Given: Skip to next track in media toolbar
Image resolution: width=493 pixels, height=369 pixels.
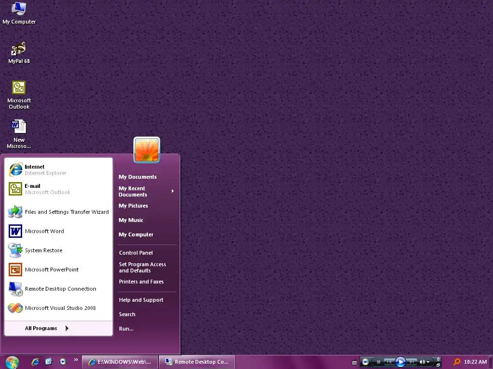Looking at the screenshot, I should pos(412,362).
